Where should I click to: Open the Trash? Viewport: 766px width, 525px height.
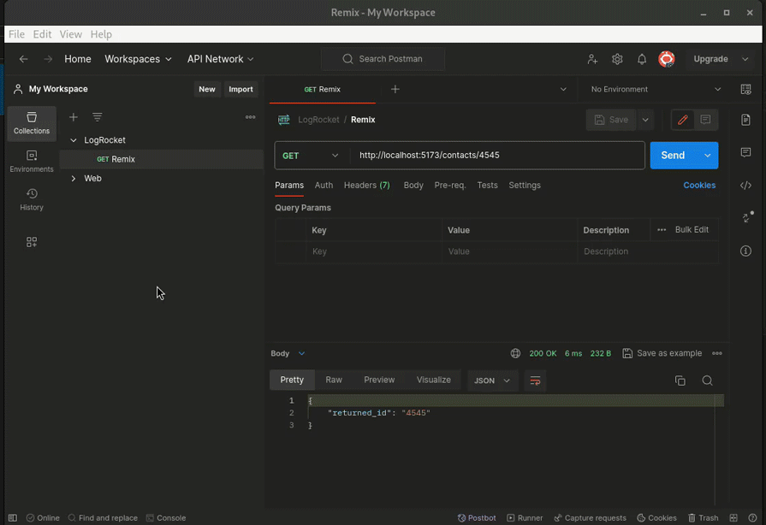pyautogui.click(x=704, y=517)
